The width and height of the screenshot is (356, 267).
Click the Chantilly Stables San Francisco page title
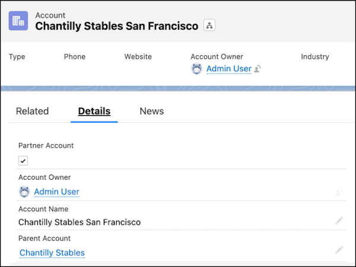click(117, 26)
